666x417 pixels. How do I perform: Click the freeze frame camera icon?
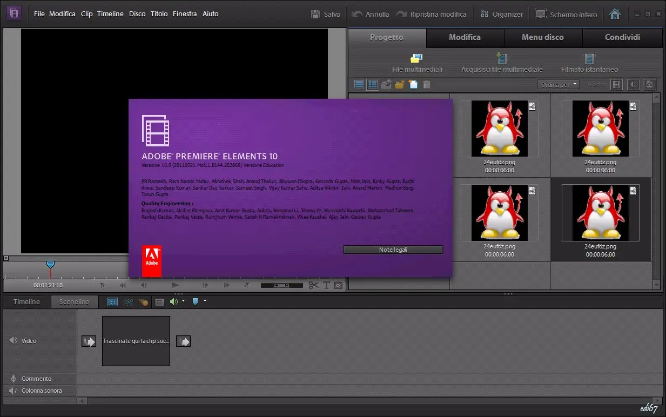[338, 285]
